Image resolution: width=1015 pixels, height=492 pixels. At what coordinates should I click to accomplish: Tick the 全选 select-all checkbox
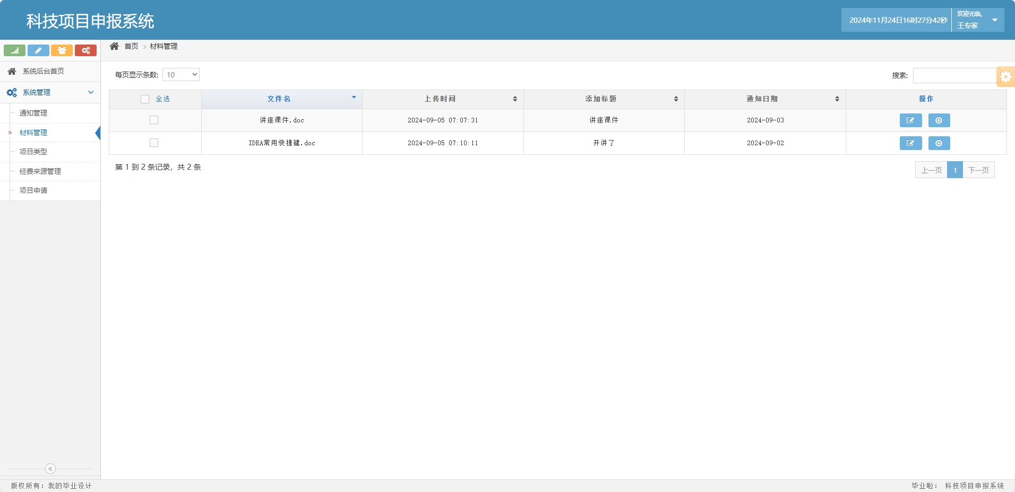(x=145, y=99)
